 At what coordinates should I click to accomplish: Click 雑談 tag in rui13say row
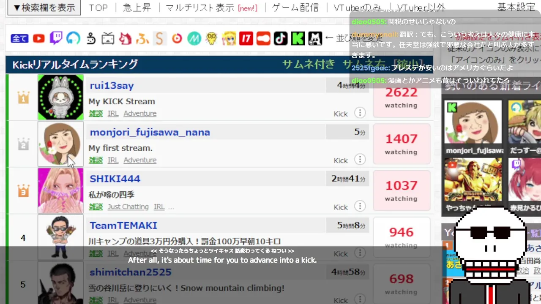pyautogui.click(x=96, y=113)
